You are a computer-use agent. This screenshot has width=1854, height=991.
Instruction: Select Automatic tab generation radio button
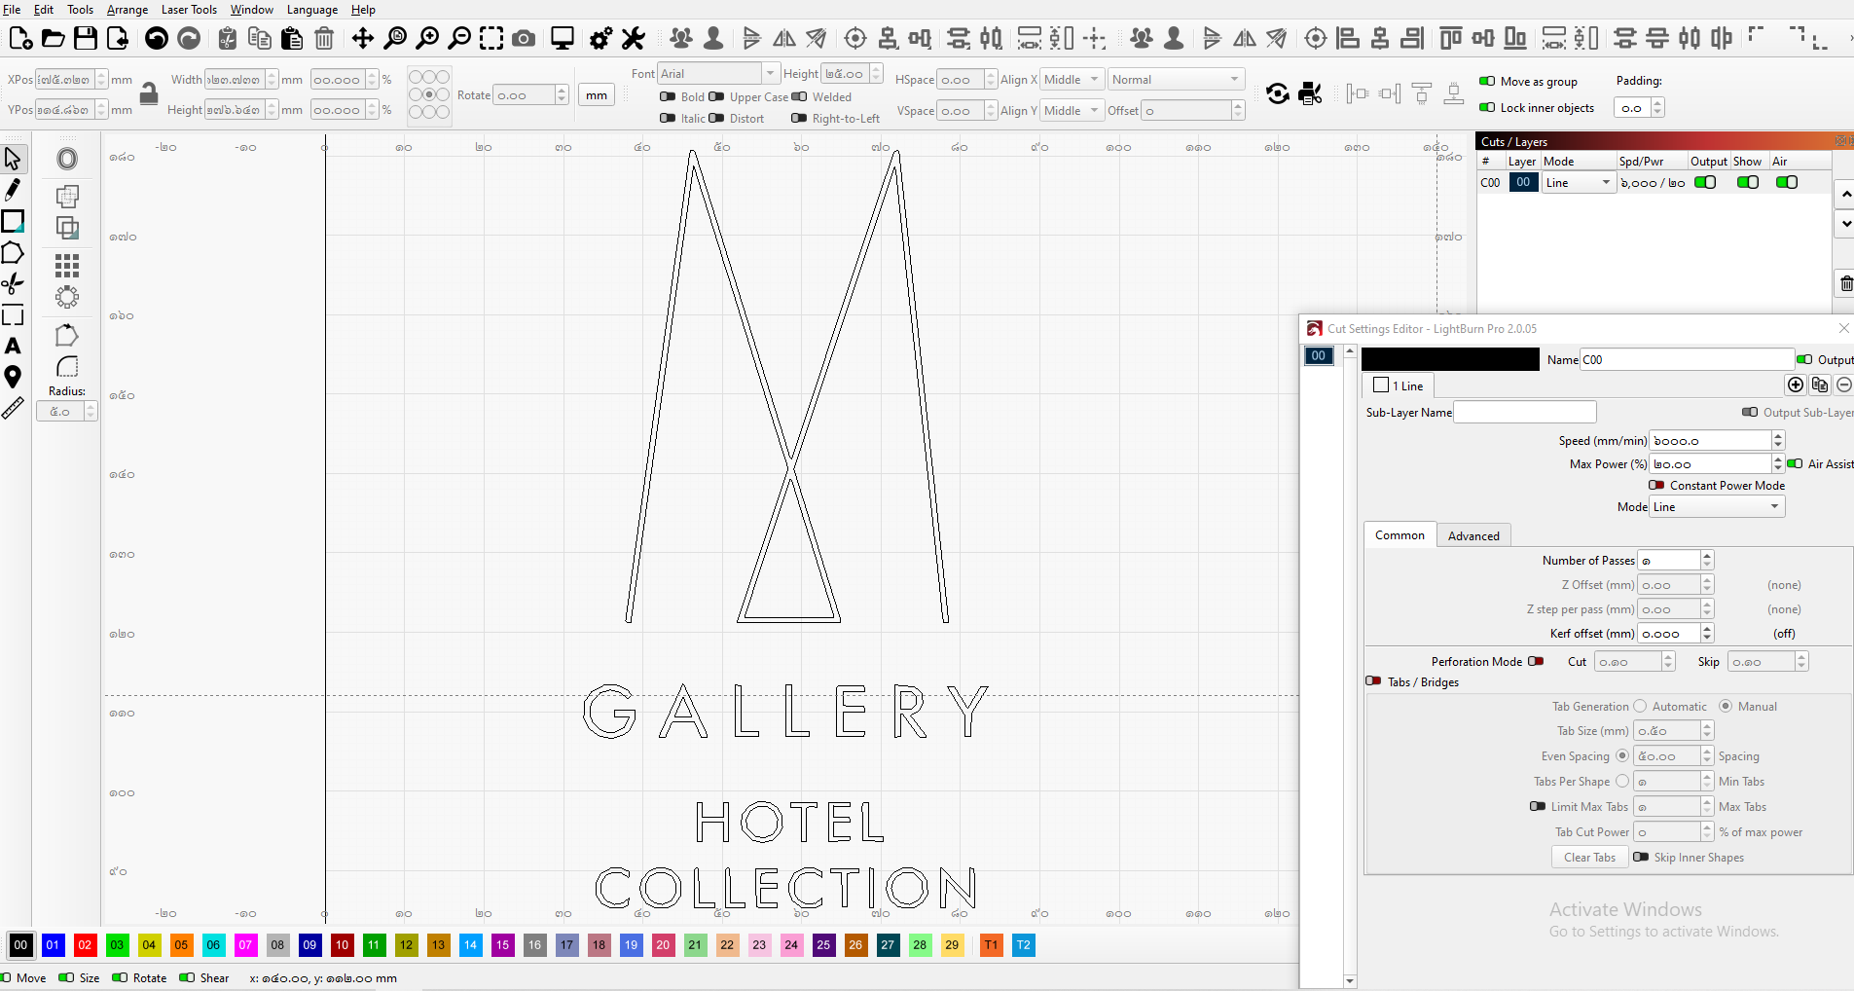[1640, 707]
